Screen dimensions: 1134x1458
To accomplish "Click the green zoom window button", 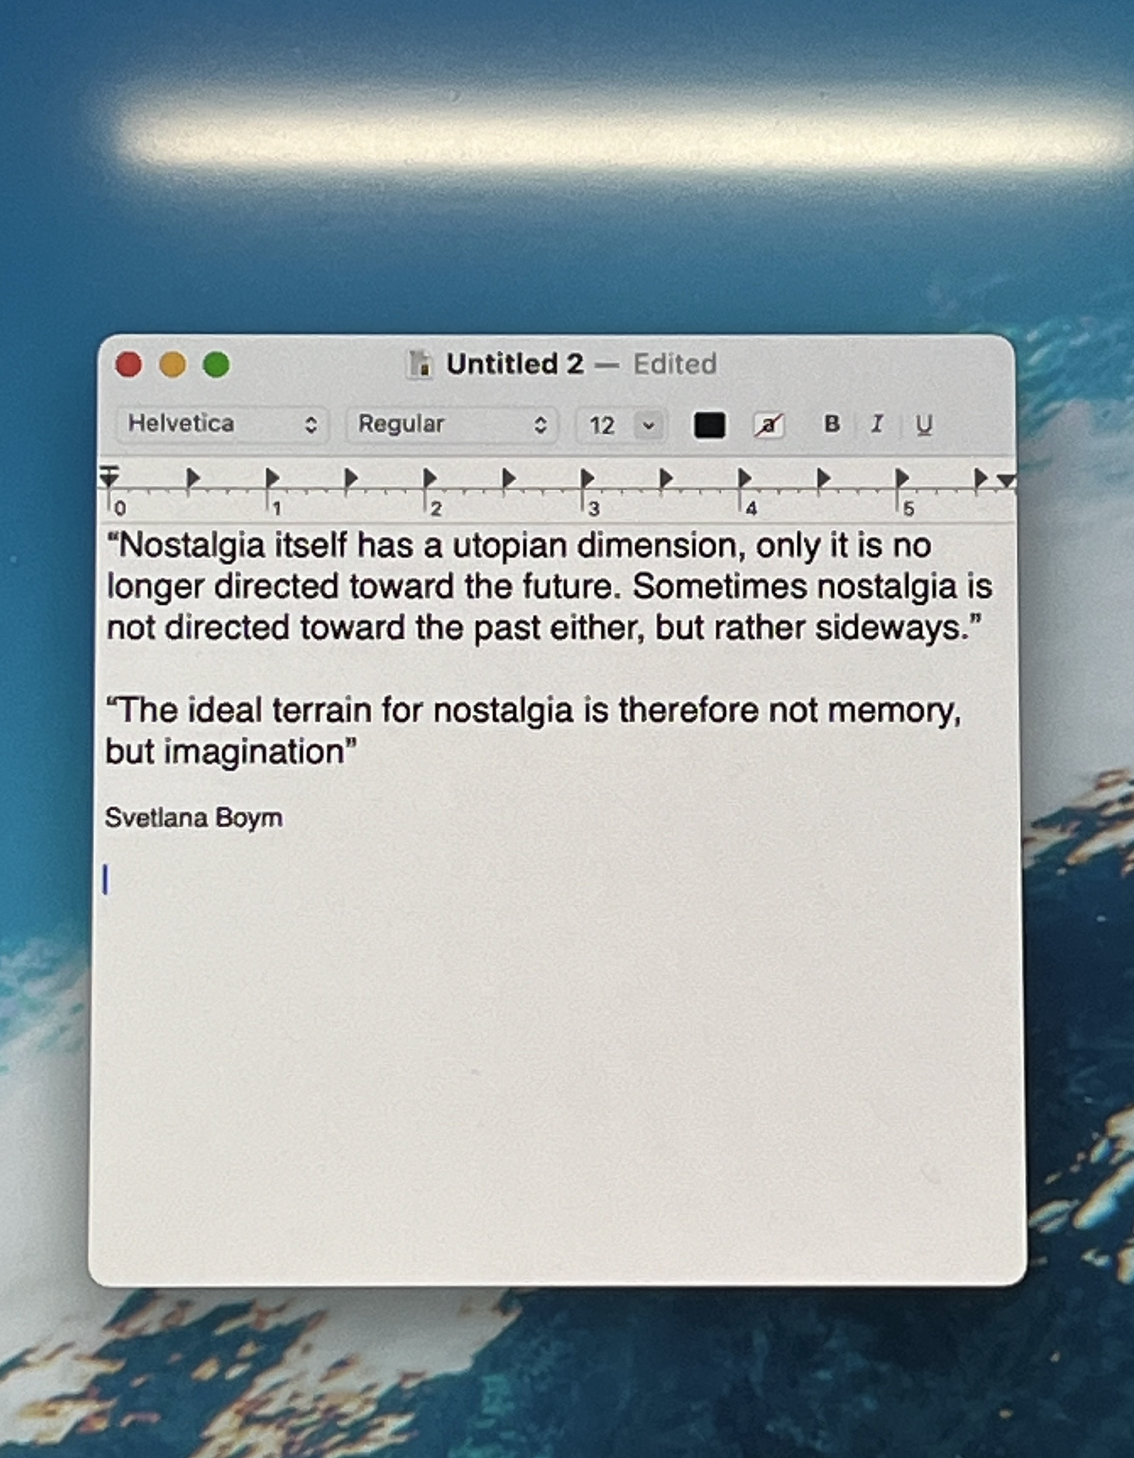I will pos(216,365).
